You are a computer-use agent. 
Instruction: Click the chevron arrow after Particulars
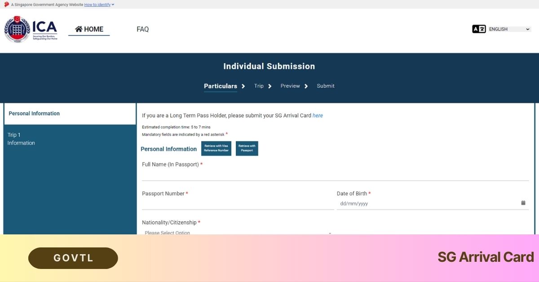243,86
